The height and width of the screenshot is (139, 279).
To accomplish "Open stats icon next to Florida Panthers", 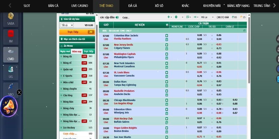I will [167, 40].
